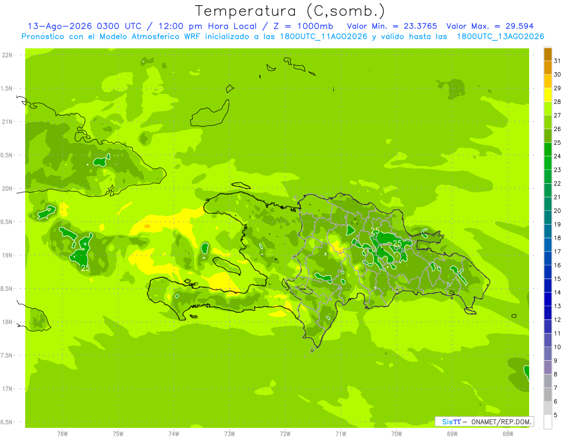
Task: Click the orange legend swatch between 30 and 31
Action: point(548,68)
